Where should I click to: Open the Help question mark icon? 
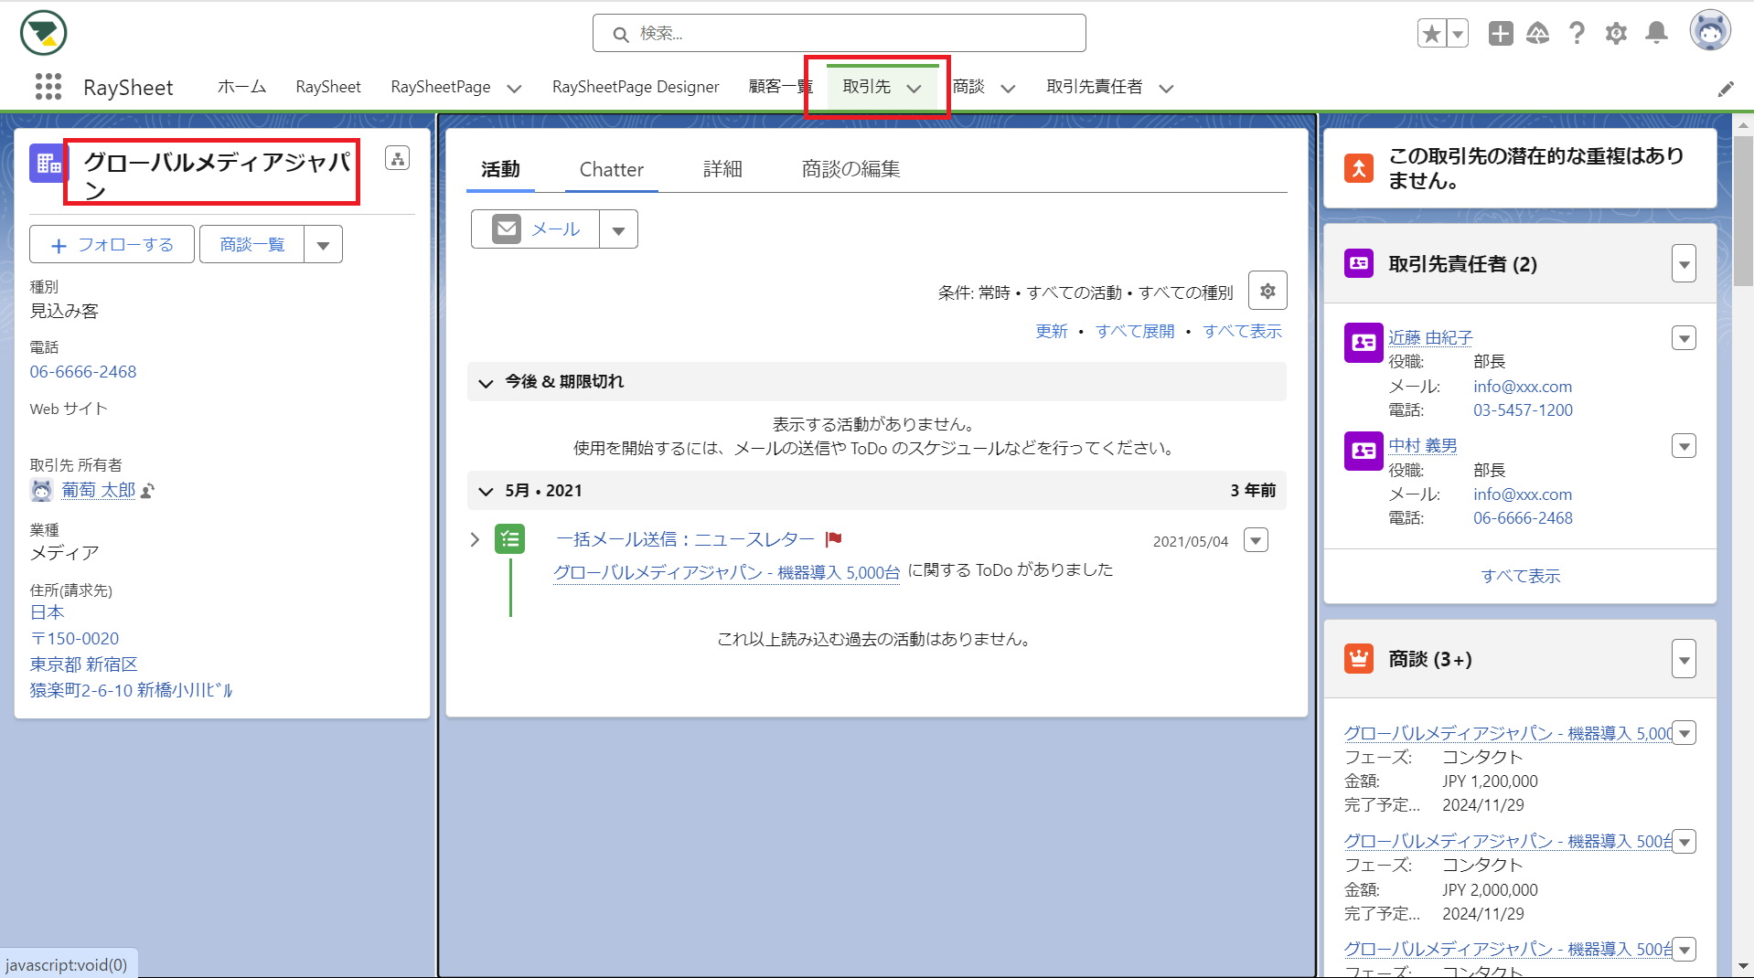tap(1577, 34)
